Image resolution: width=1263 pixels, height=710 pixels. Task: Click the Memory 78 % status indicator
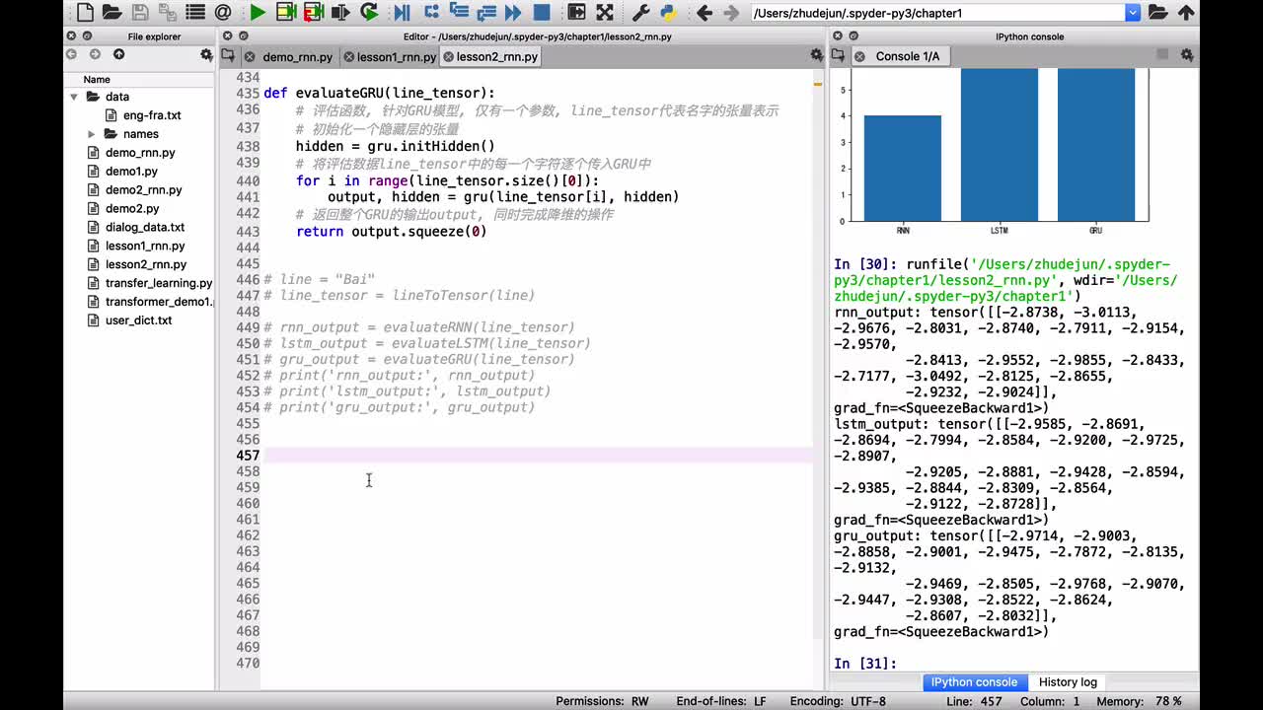[1140, 701]
